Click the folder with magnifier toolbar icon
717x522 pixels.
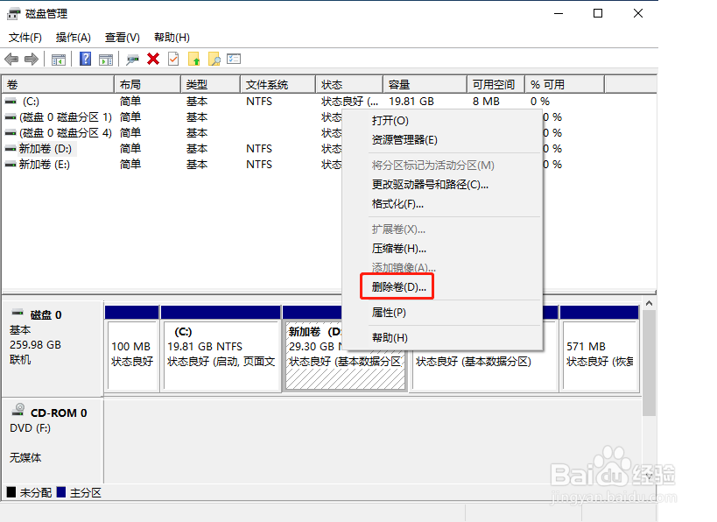215,59
